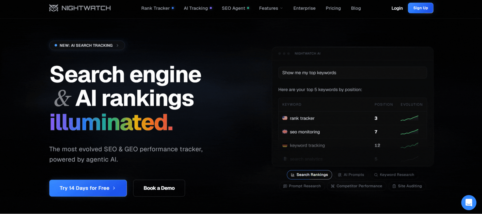
Task: Navigate to the Enterprise page
Action: coord(304,8)
